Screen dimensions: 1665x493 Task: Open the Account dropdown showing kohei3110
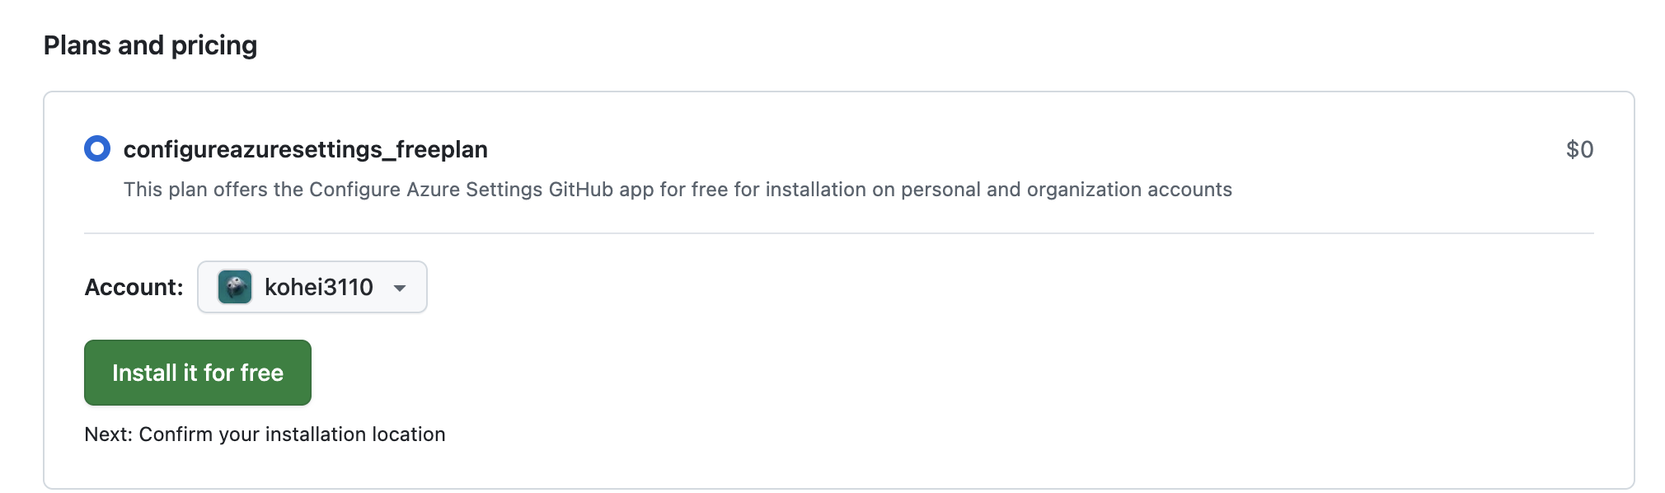[x=313, y=287]
